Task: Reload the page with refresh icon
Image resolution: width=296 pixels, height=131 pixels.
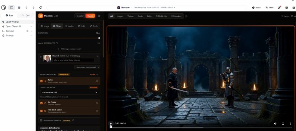Action: (x=40, y=8)
